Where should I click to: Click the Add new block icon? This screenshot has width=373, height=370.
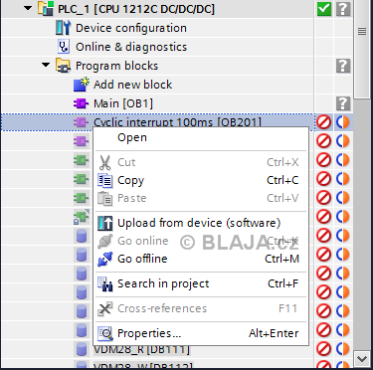pyautogui.click(x=82, y=85)
